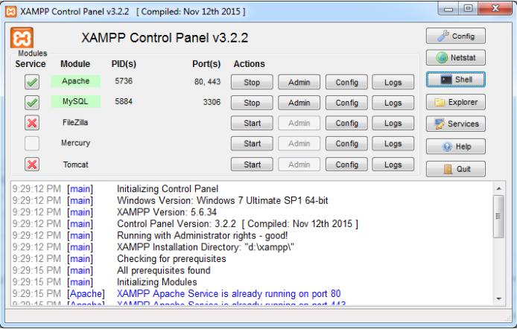Click MySQL port 3306
Viewport: 517px width, 329px height.
[x=212, y=102]
